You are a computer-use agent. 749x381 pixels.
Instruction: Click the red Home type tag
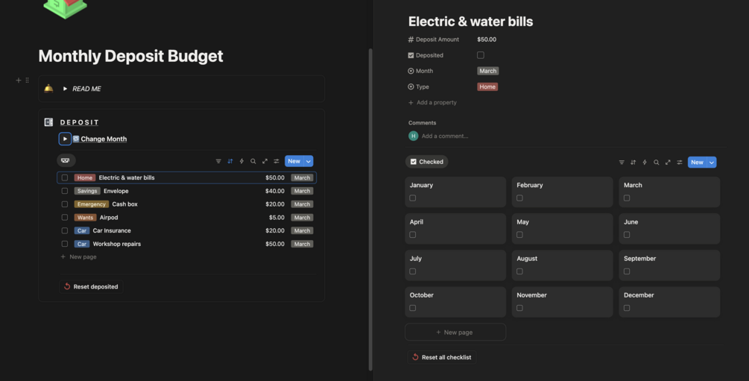coord(487,87)
